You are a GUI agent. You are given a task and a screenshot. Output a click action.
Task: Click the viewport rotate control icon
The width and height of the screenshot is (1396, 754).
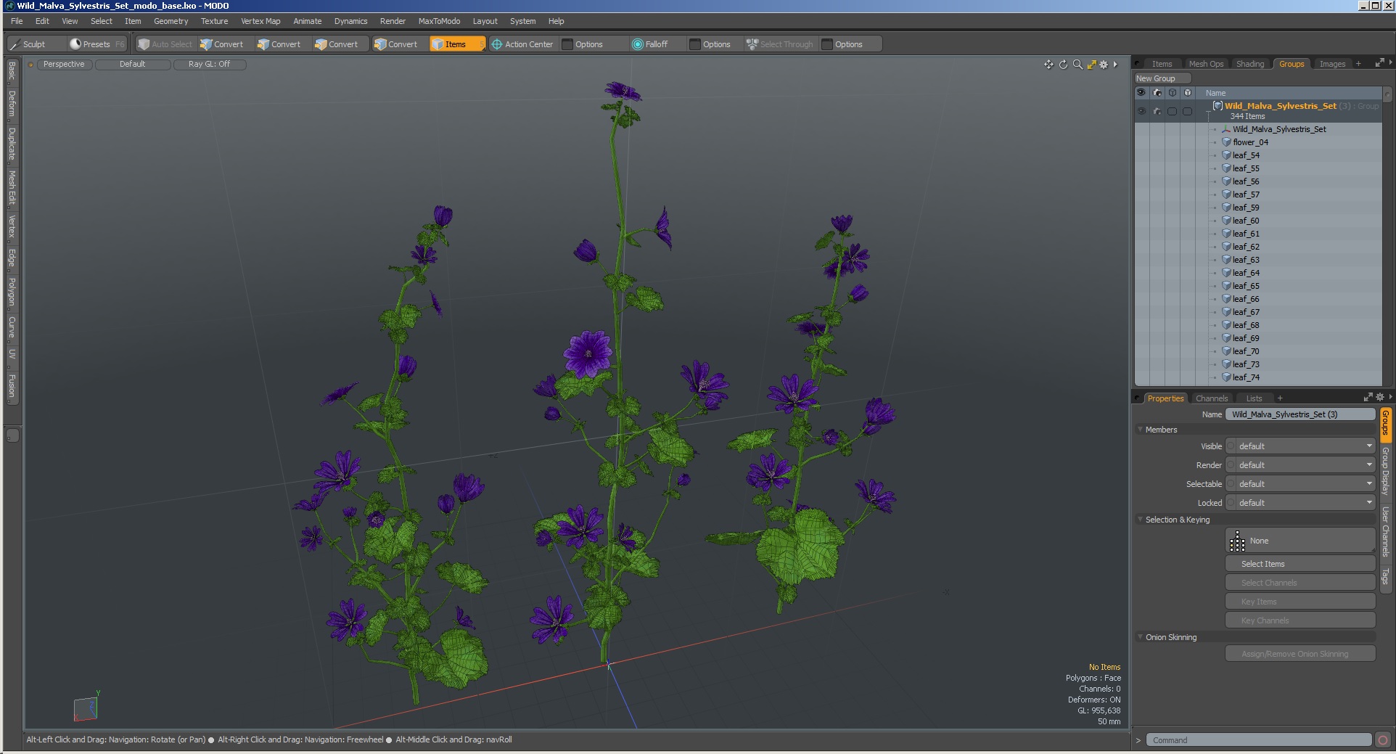1063,65
